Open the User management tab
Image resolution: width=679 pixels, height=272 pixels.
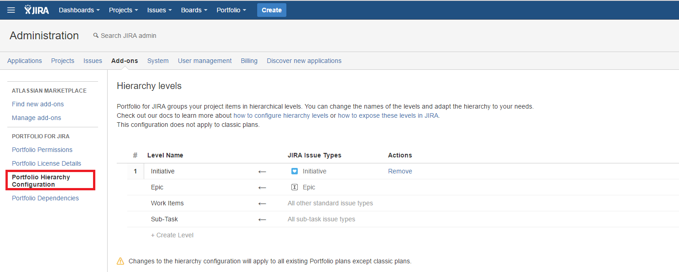pyautogui.click(x=205, y=61)
